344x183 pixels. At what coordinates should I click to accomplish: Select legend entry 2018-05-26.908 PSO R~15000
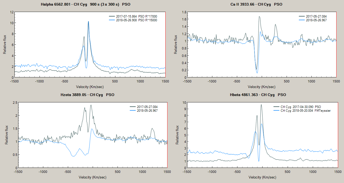(x=136, y=20)
